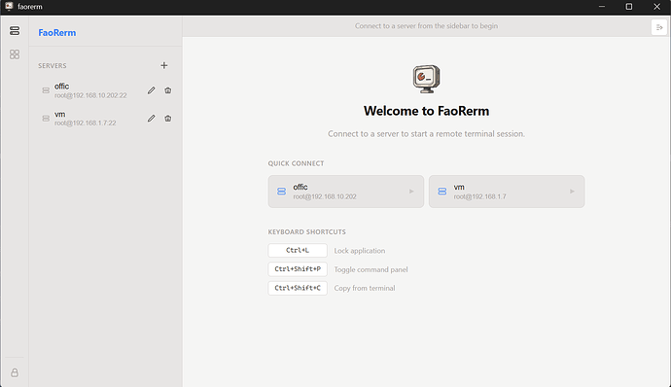Click the KEYBOARD SHORTCUTS heading
671x387 pixels.
(307, 232)
